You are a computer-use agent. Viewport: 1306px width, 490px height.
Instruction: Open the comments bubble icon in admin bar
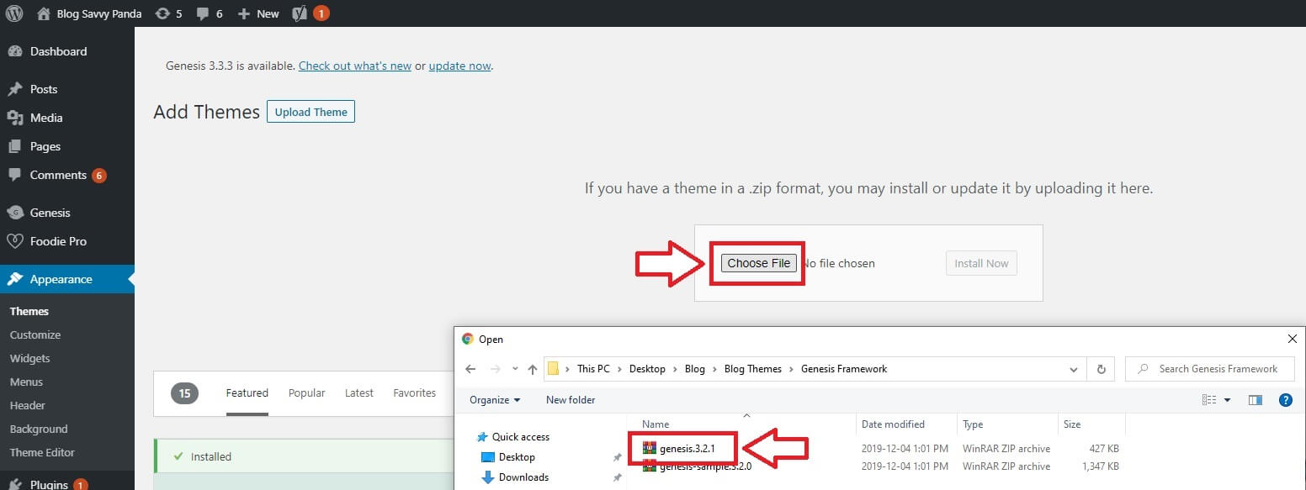point(203,13)
